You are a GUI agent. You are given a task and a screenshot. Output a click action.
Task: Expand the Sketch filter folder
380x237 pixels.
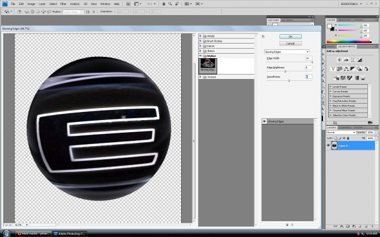click(x=200, y=51)
